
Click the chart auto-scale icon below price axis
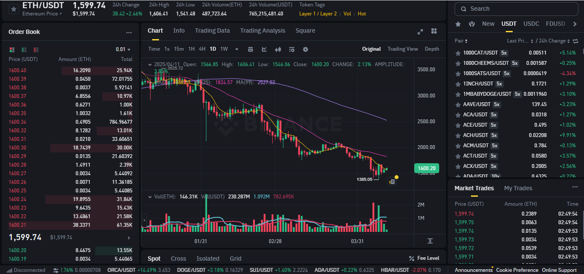[x=430, y=241]
